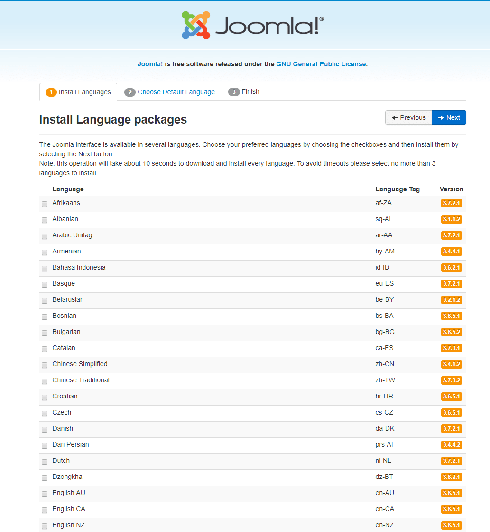This screenshot has height=532, width=490.
Task: Click the Language Tag column header
Action: (398, 189)
